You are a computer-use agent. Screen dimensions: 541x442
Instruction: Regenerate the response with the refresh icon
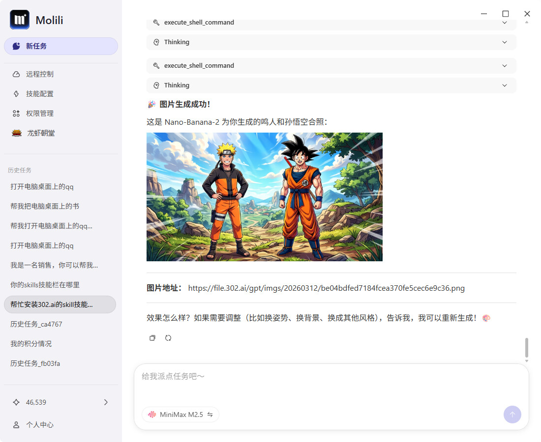pyautogui.click(x=168, y=338)
